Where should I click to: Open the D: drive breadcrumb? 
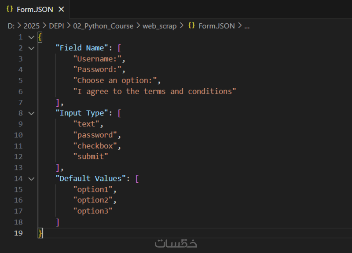click(11, 26)
